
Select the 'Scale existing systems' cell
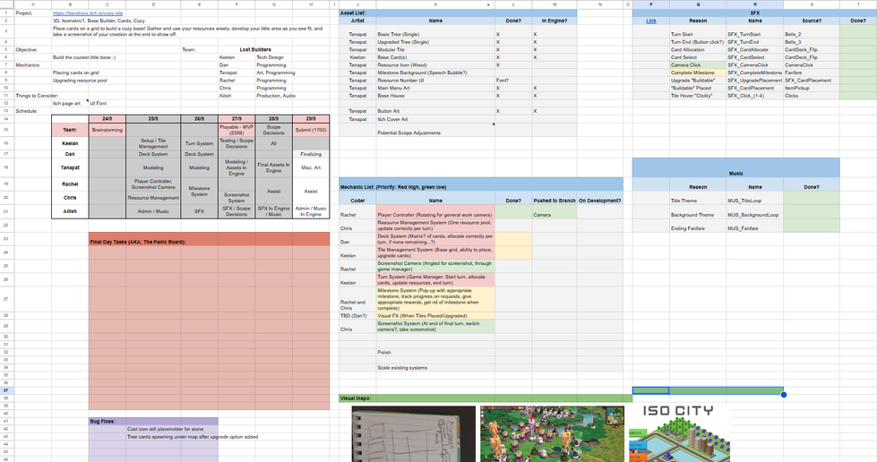pos(435,367)
